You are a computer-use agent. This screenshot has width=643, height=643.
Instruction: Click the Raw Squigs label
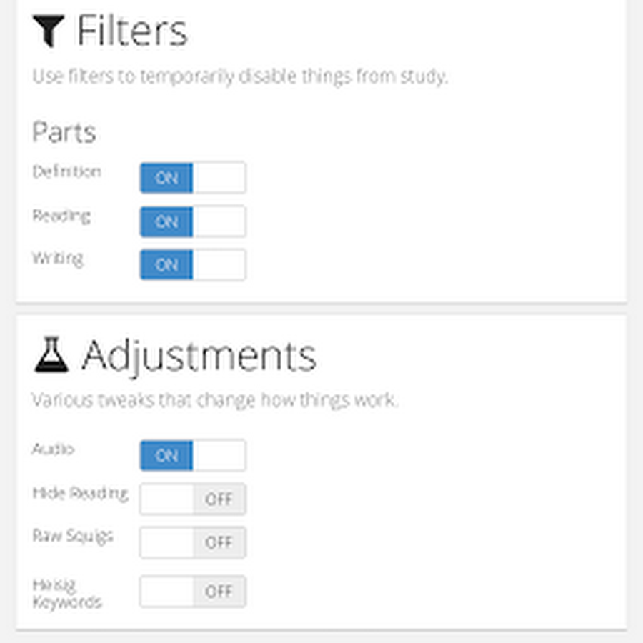72,536
